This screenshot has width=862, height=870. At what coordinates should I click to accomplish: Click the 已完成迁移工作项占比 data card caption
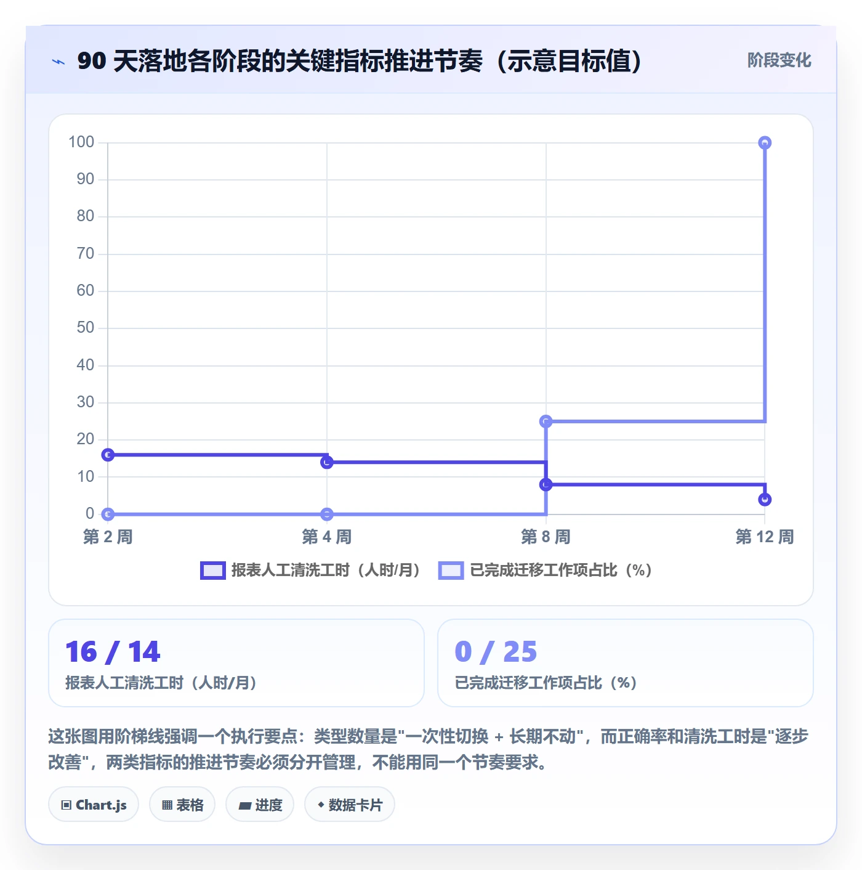546,683
